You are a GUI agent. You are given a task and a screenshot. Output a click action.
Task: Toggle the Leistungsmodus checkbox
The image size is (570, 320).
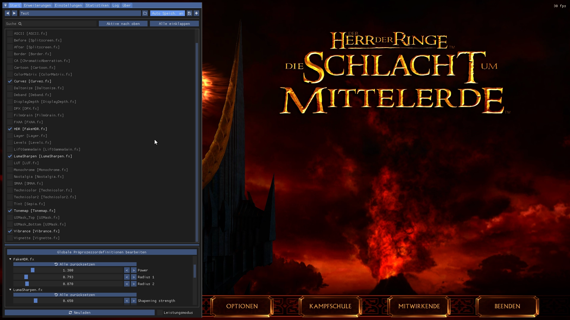click(x=160, y=313)
